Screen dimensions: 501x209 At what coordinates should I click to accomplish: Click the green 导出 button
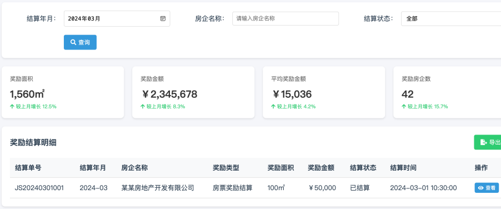tap(488, 142)
